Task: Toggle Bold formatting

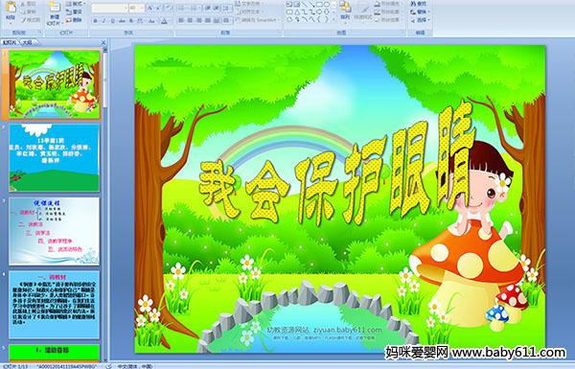Action: point(95,21)
